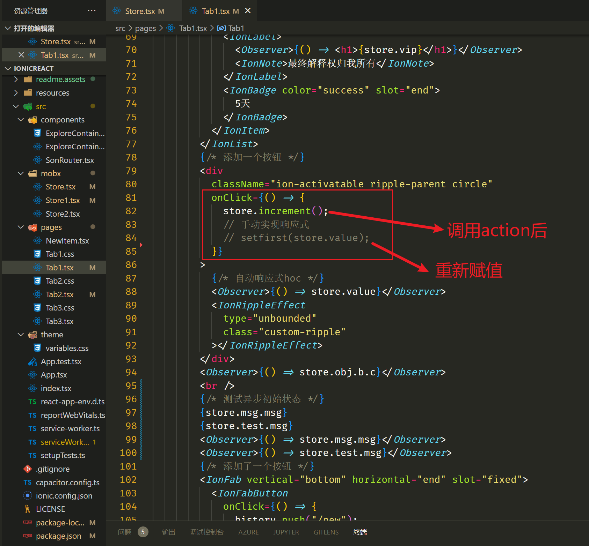The width and height of the screenshot is (589, 546).
Task: Click the LICENSE file icon
Action: 28,509
